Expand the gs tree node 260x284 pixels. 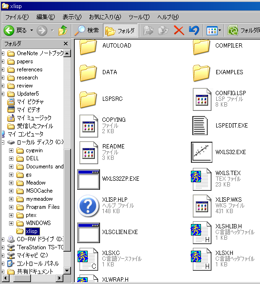[11, 175]
